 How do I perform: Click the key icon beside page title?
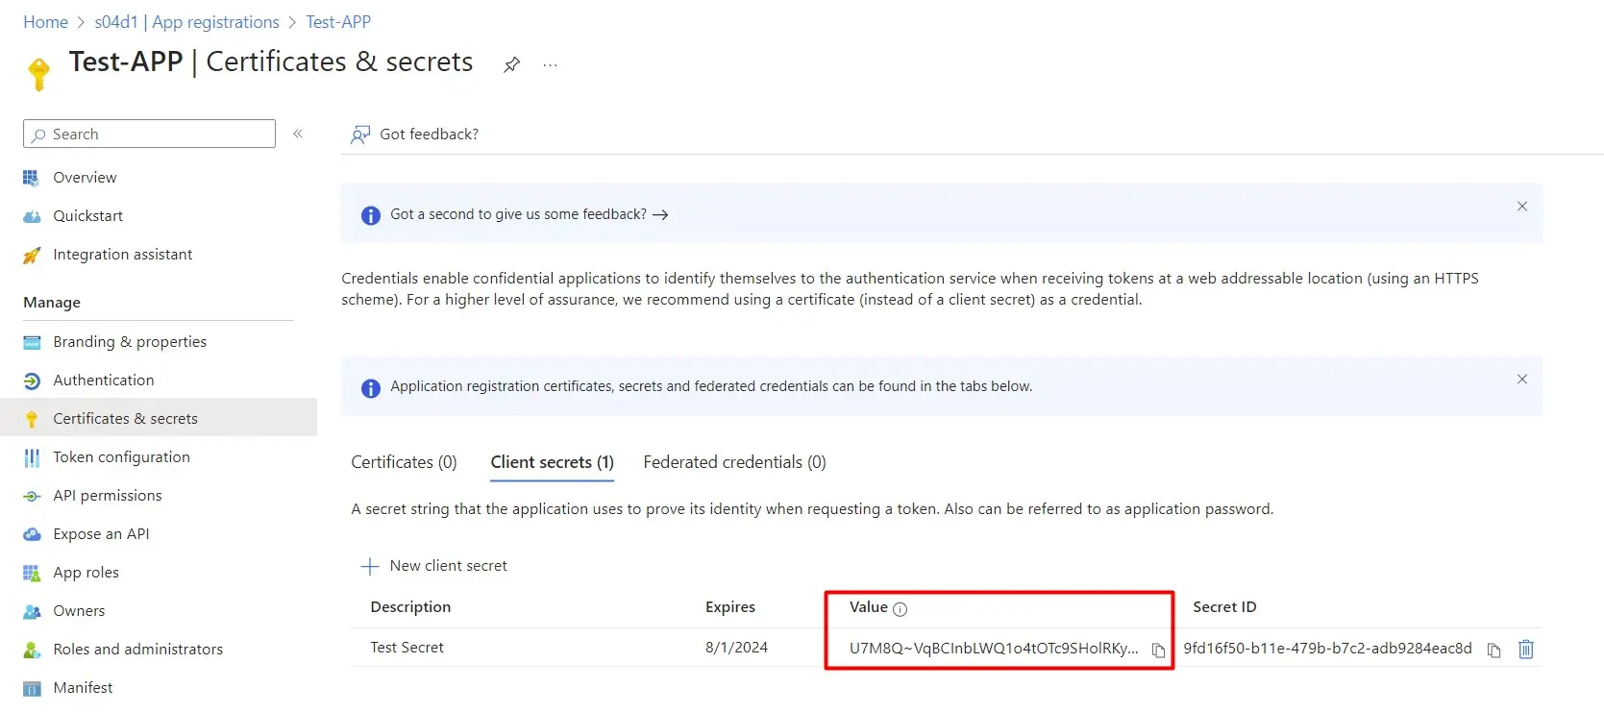(39, 74)
